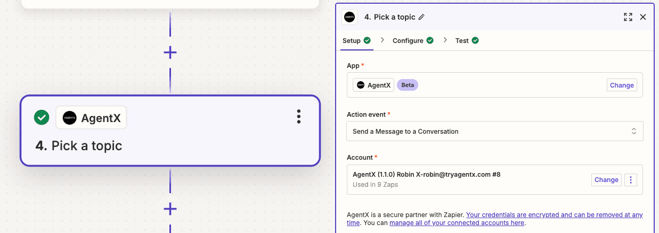659x233 pixels.
Task: Add a step above Pick a topic
Action: click(170, 53)
